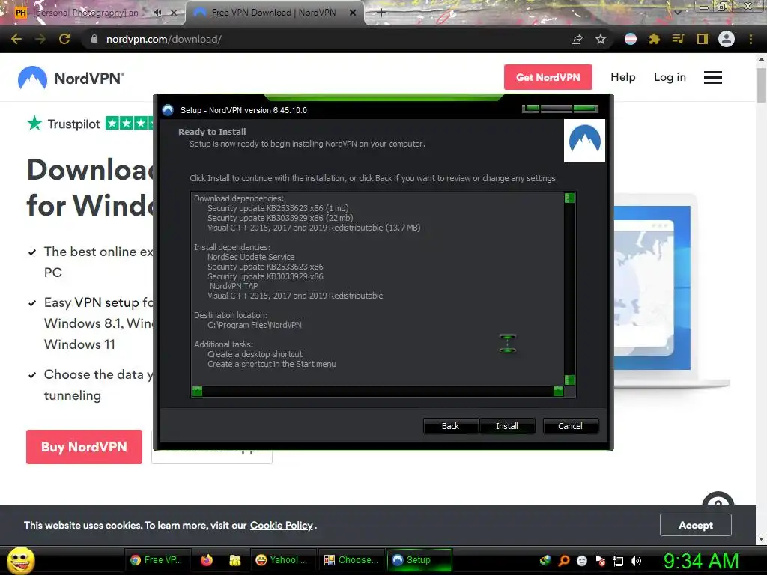Click Back in the NordVPN setup dialog
This screenshot has height=575, width=767.
[450, 426]
